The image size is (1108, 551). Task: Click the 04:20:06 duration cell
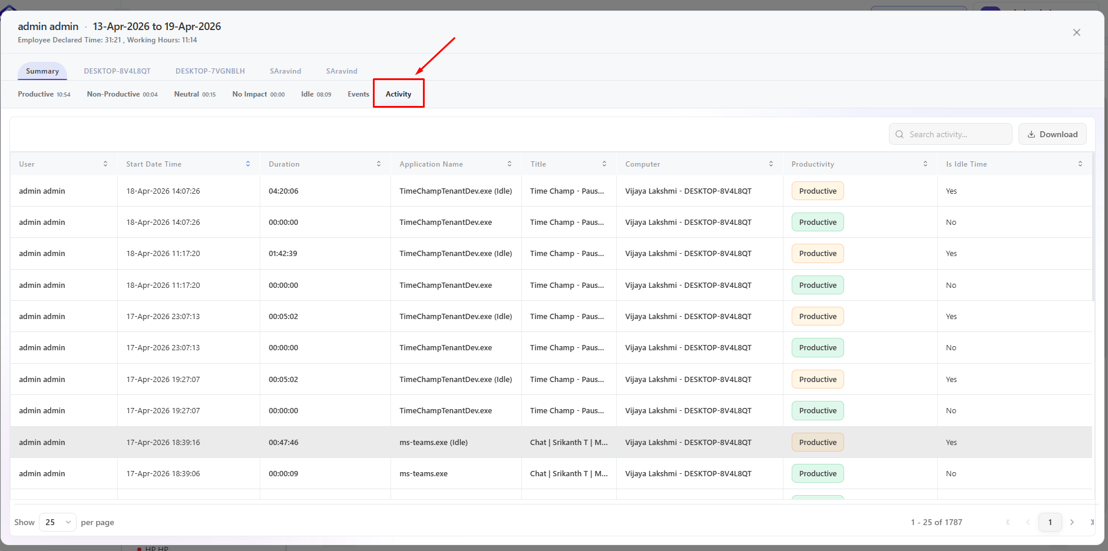click(x=283, y=191)
